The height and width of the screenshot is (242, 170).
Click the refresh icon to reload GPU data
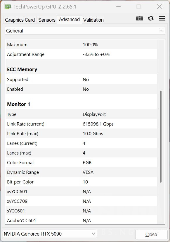coord(151,18)
